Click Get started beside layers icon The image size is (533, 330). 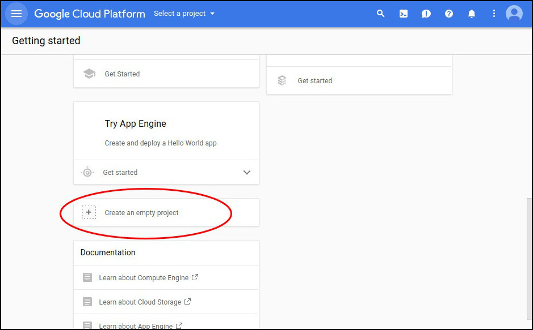(315, 80)
